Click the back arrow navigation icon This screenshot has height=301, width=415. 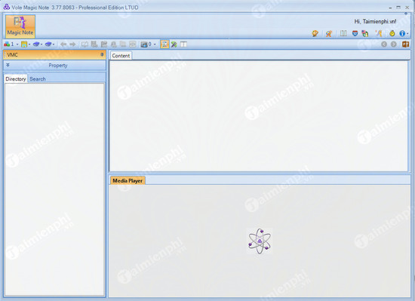tap(63, 45)
